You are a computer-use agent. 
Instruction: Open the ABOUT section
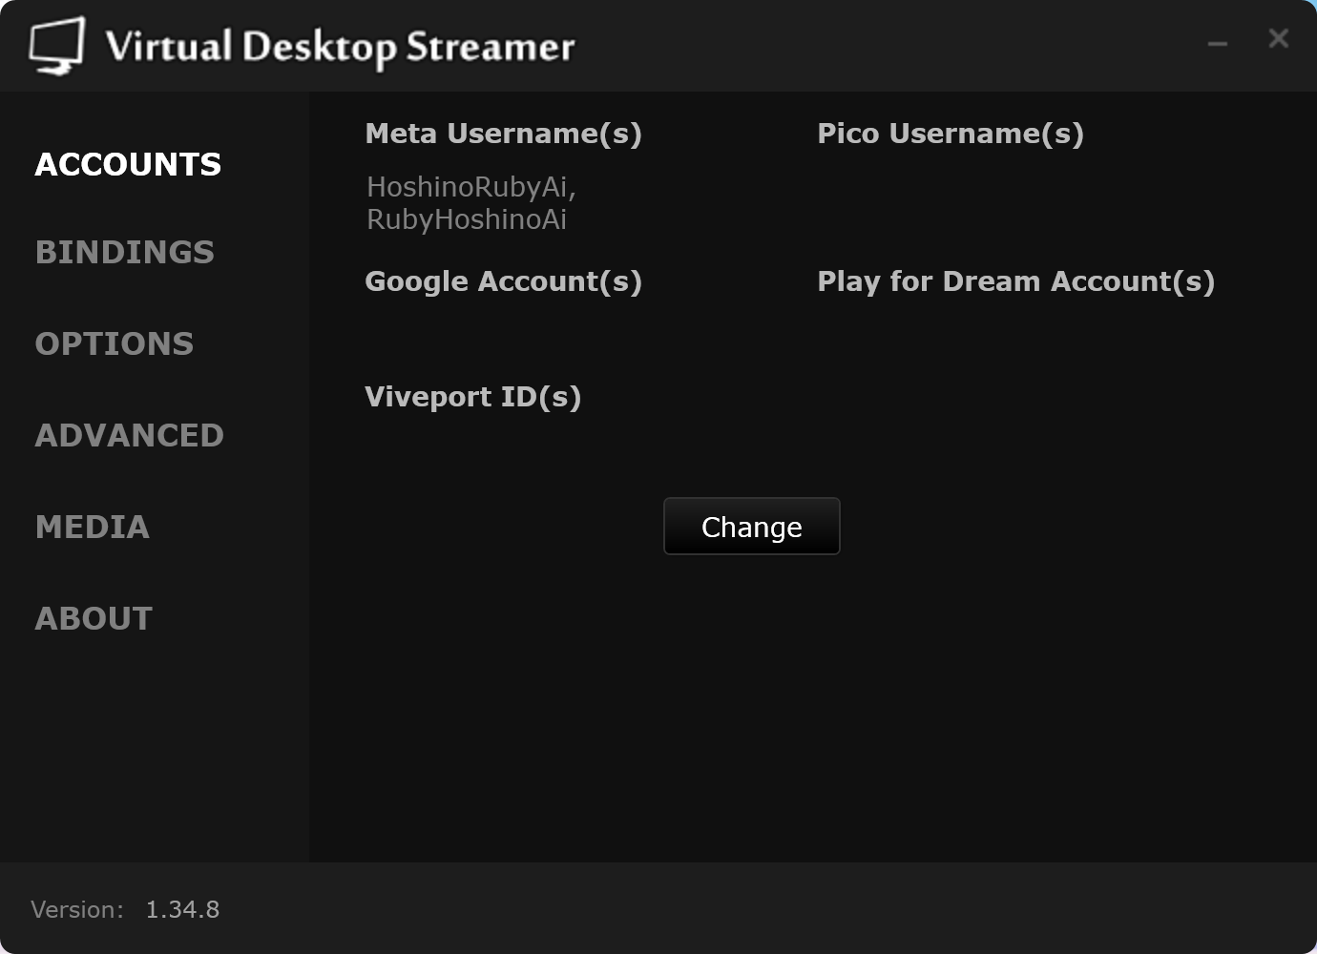coord(94,618)
